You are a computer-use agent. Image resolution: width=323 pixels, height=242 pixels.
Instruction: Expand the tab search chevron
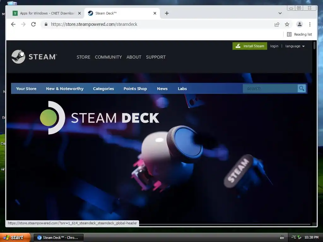point(280,13)
